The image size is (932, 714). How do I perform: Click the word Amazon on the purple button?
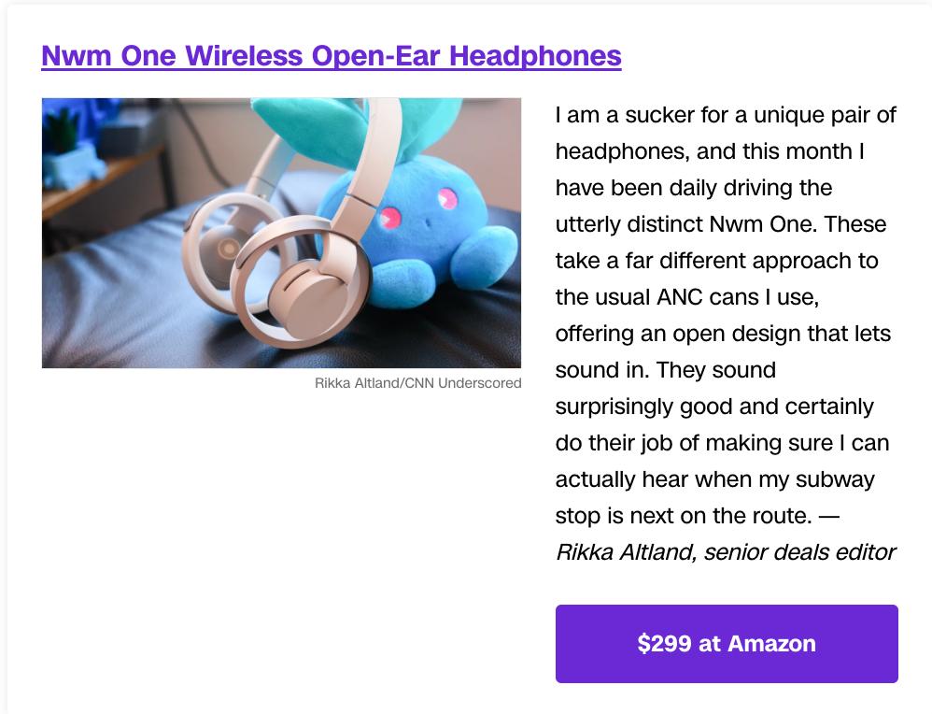771,644
